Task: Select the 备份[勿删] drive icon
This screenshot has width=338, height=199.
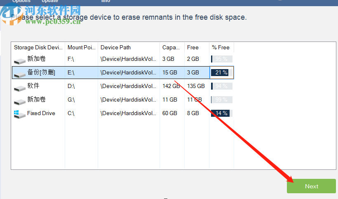Action: point(20,74)
